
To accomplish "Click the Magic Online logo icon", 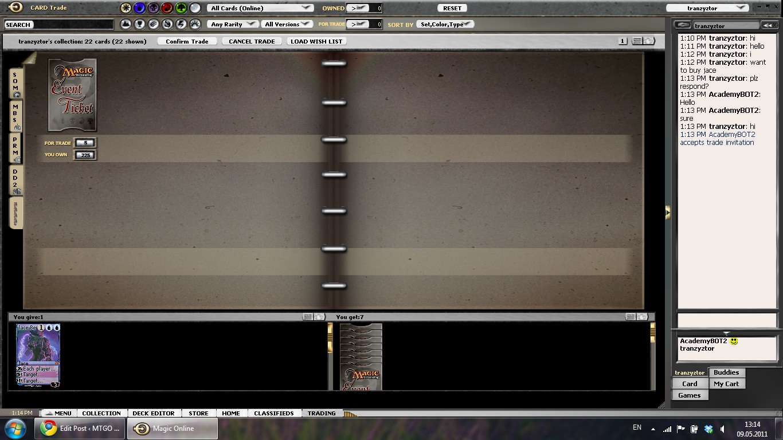I will click(15, 7).
